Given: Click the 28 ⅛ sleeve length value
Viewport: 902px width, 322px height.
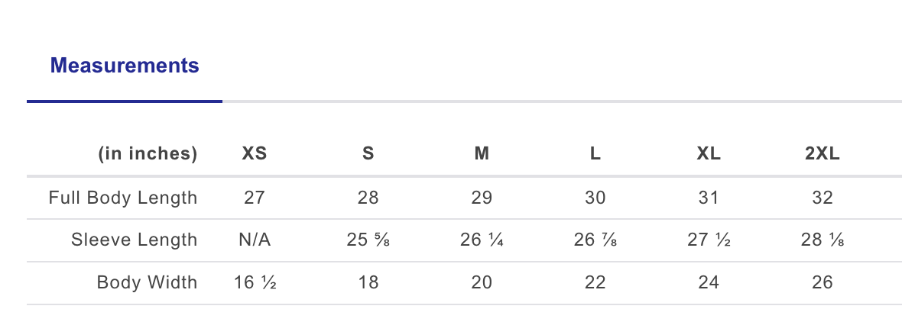Looking at the screenshot, I should pyautogui.click(x=823, y=240).
